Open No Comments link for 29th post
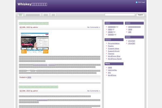Viewport: 162px width, 108px height. click(94, 27)
